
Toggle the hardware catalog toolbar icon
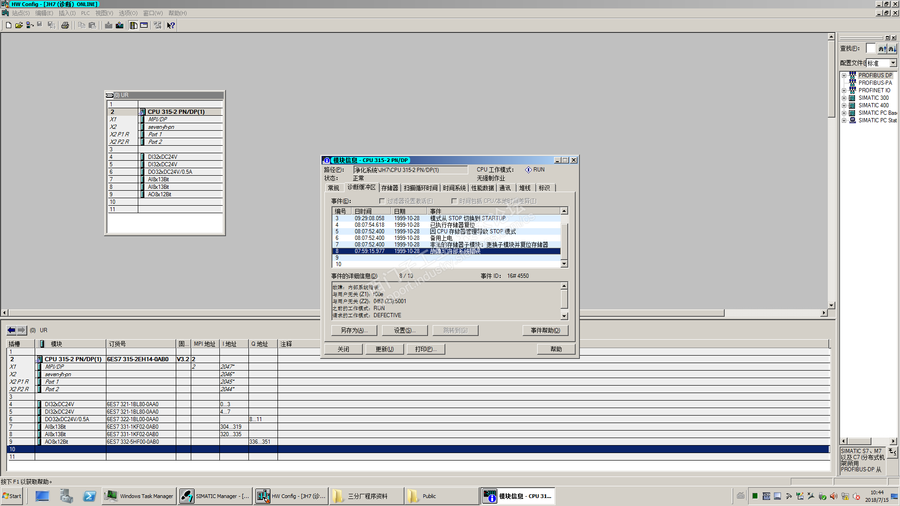pos(134,25)
